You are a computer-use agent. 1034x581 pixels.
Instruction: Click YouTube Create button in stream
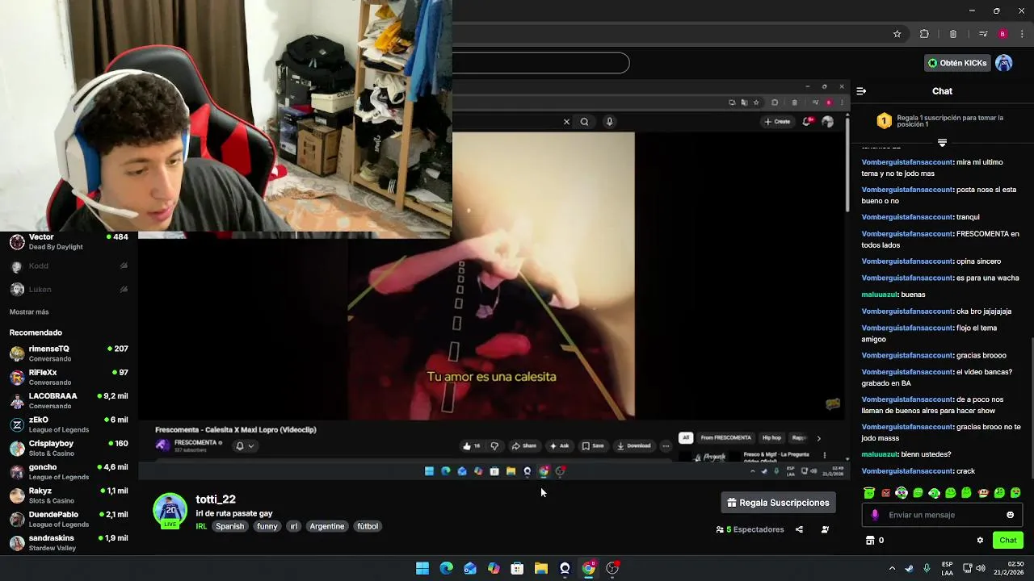tap(777, 122)
